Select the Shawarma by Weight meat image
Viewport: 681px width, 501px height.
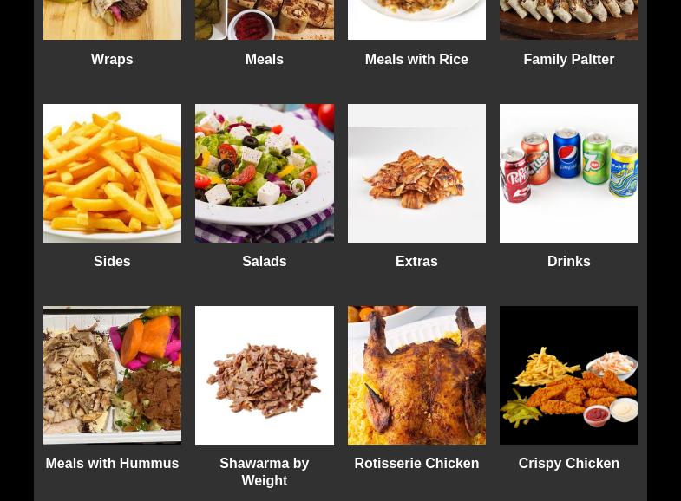click(x=265, y=375)
